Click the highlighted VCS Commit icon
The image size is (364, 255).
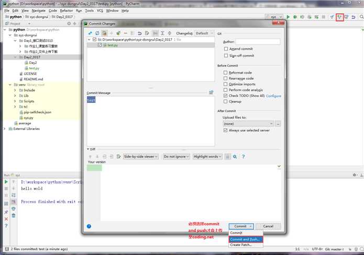tap(339, 17)
